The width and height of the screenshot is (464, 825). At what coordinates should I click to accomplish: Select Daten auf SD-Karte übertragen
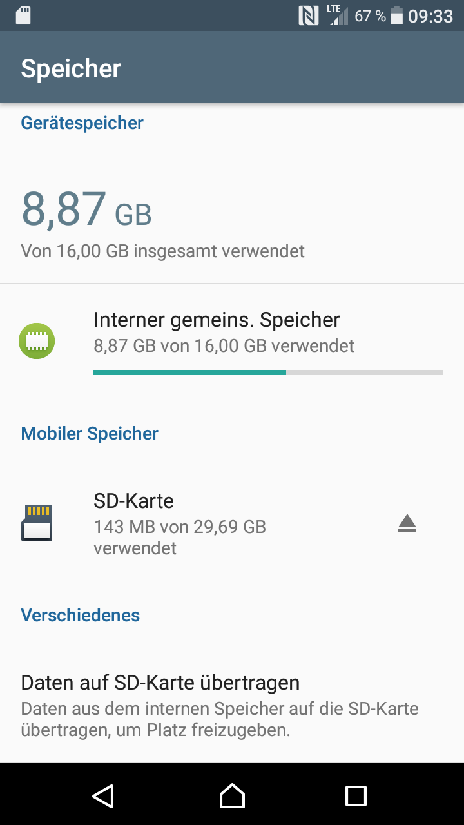(160, 682)
